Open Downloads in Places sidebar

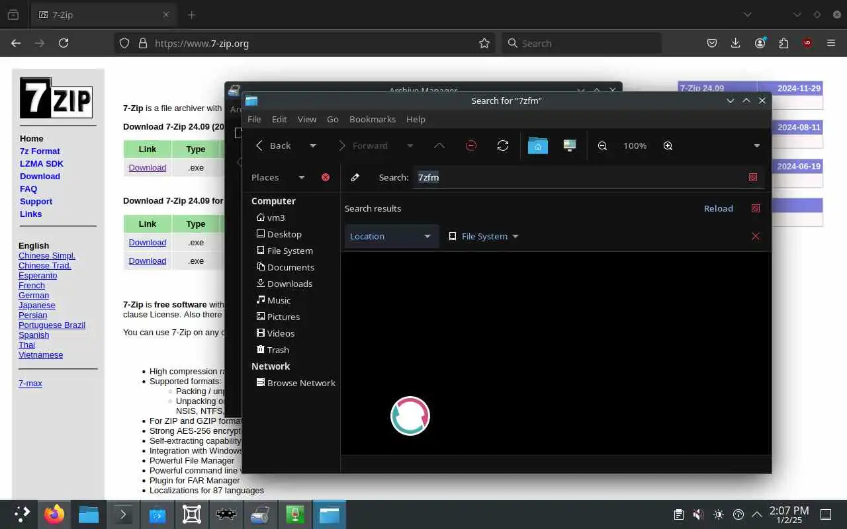(285, 284)
